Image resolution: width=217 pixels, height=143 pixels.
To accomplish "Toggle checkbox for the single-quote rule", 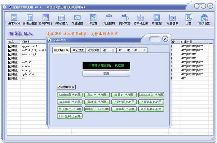I will point(10,58).
